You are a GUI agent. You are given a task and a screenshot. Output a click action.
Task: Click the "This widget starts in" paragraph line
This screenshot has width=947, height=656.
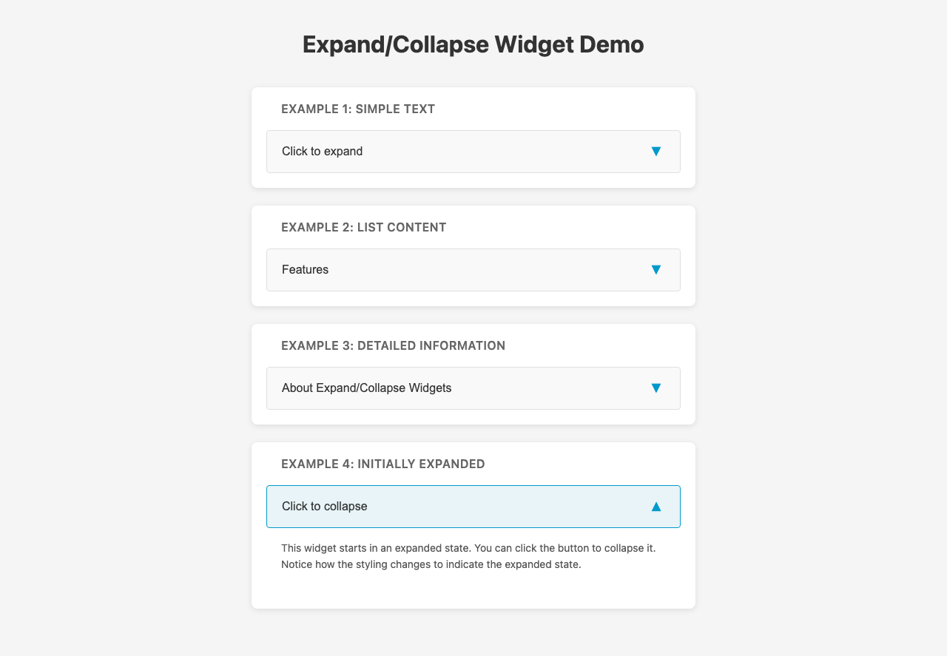tap(468, 549)
